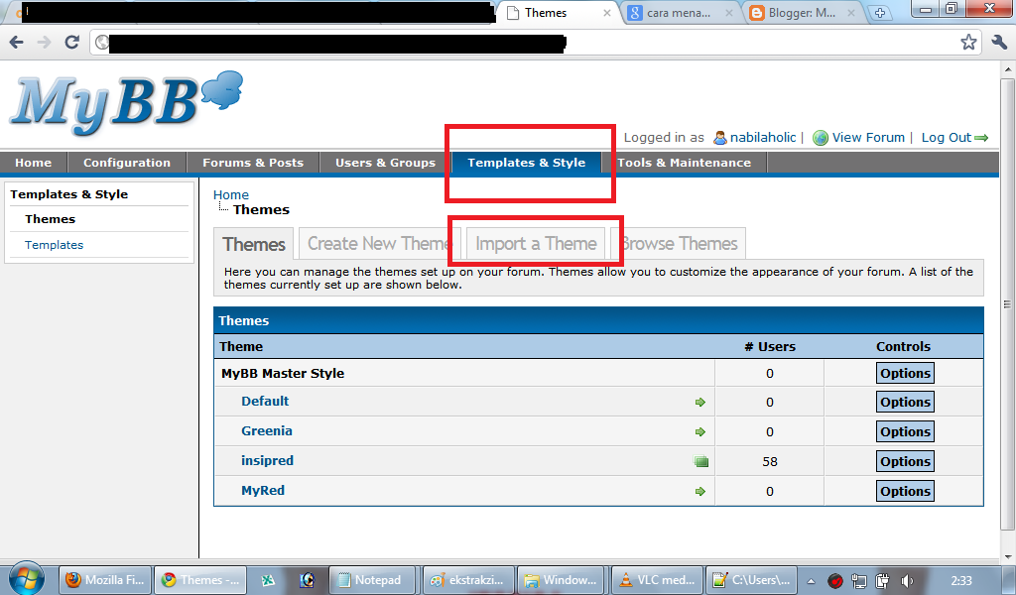Image resolution: width=1016 pixels, height=595 pixels.
Task: Set Default theme as default via arrow
Action: click(x=699, y=402)
